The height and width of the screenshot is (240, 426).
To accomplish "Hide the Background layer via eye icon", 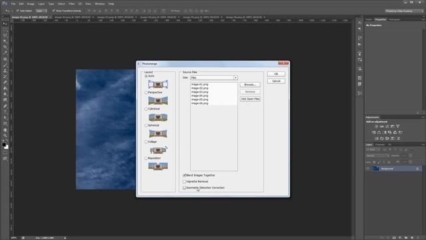I will (368, 169).
